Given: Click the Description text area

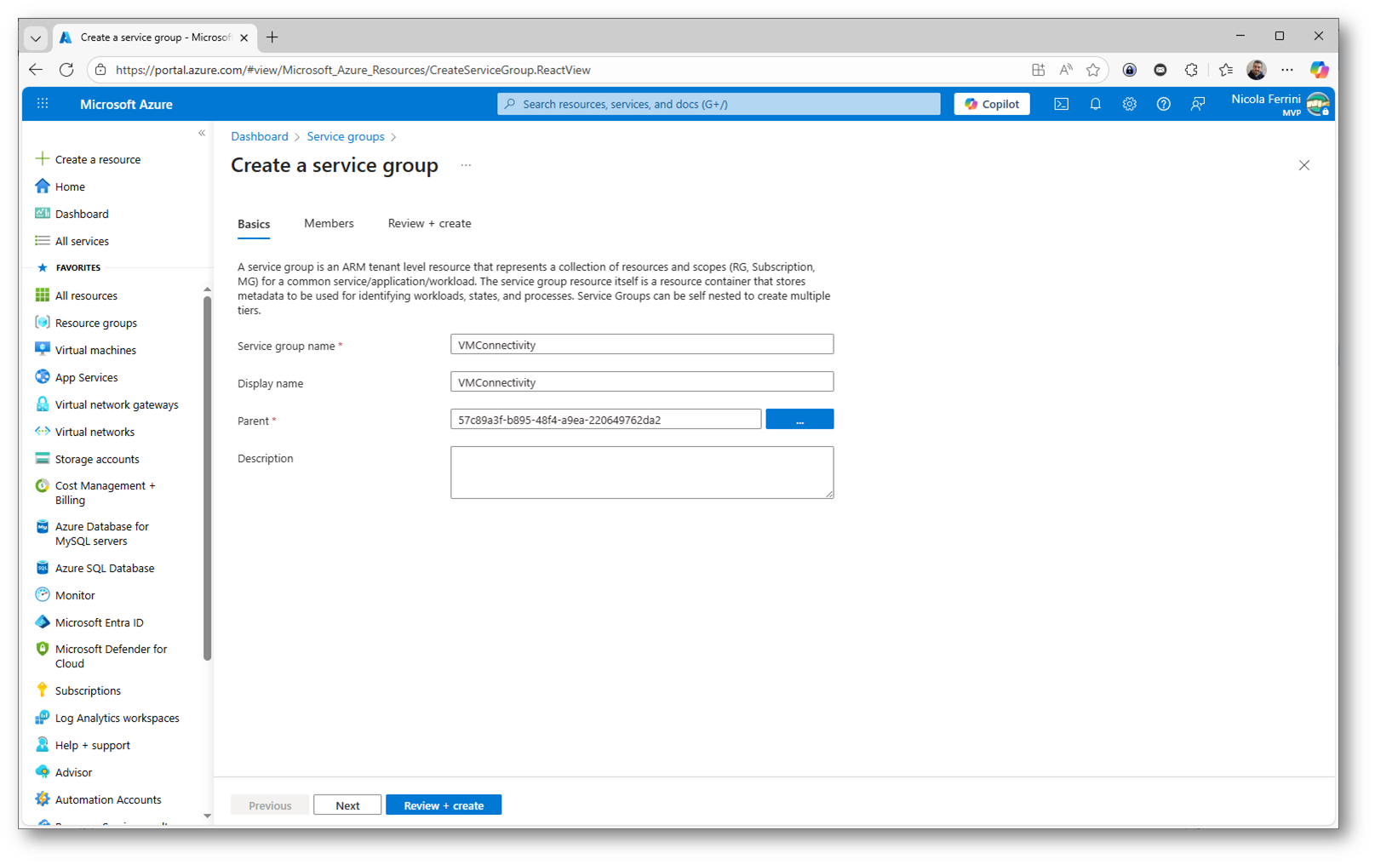Looking at the screenshot, I should pos(642,473).
